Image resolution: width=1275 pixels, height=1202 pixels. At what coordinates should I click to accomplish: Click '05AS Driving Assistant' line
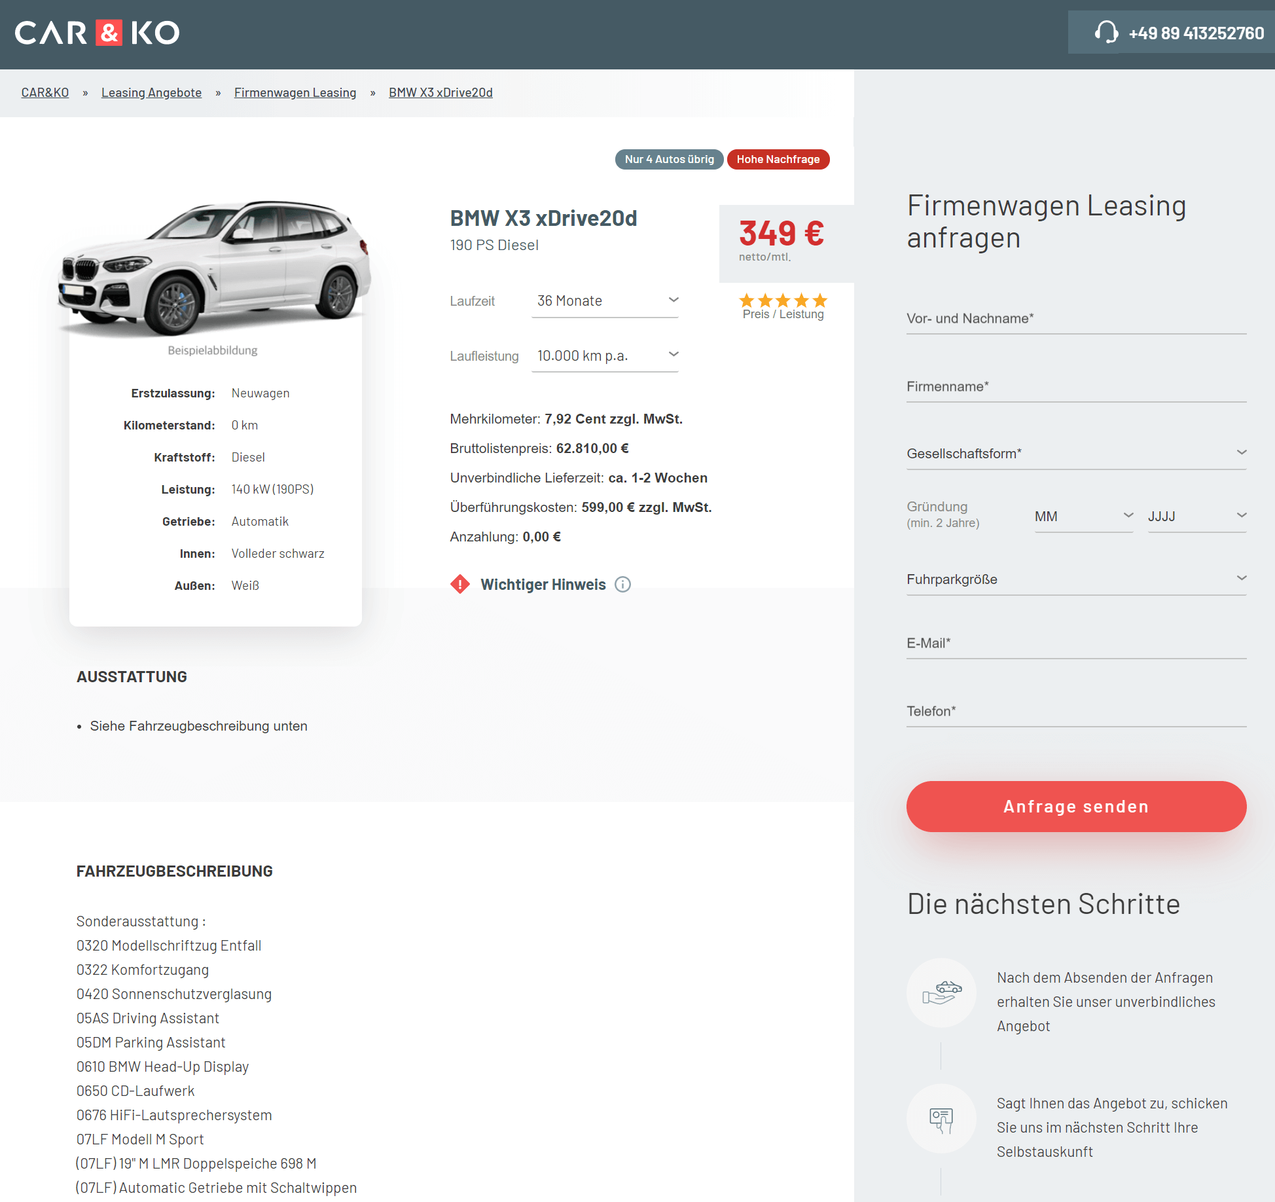tap(147, 1018)
